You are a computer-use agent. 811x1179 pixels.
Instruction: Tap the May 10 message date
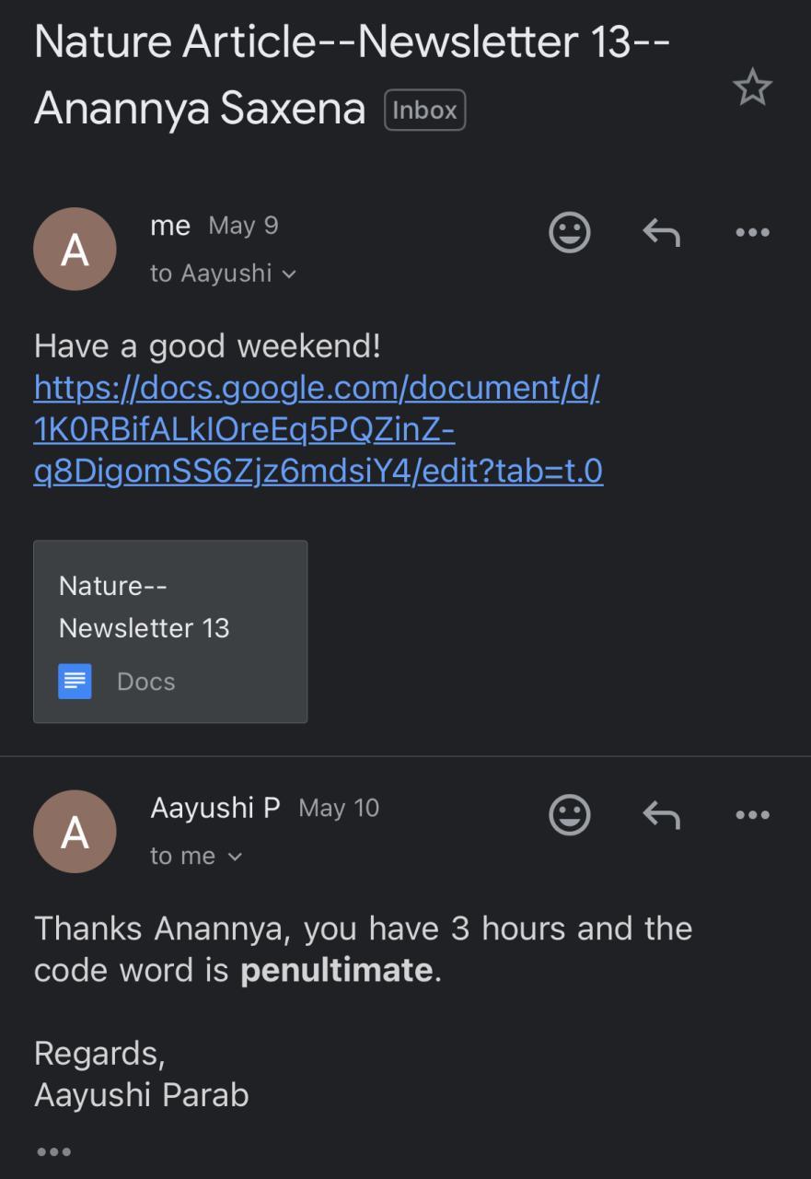pyautogui.click(x=339, y=809)
